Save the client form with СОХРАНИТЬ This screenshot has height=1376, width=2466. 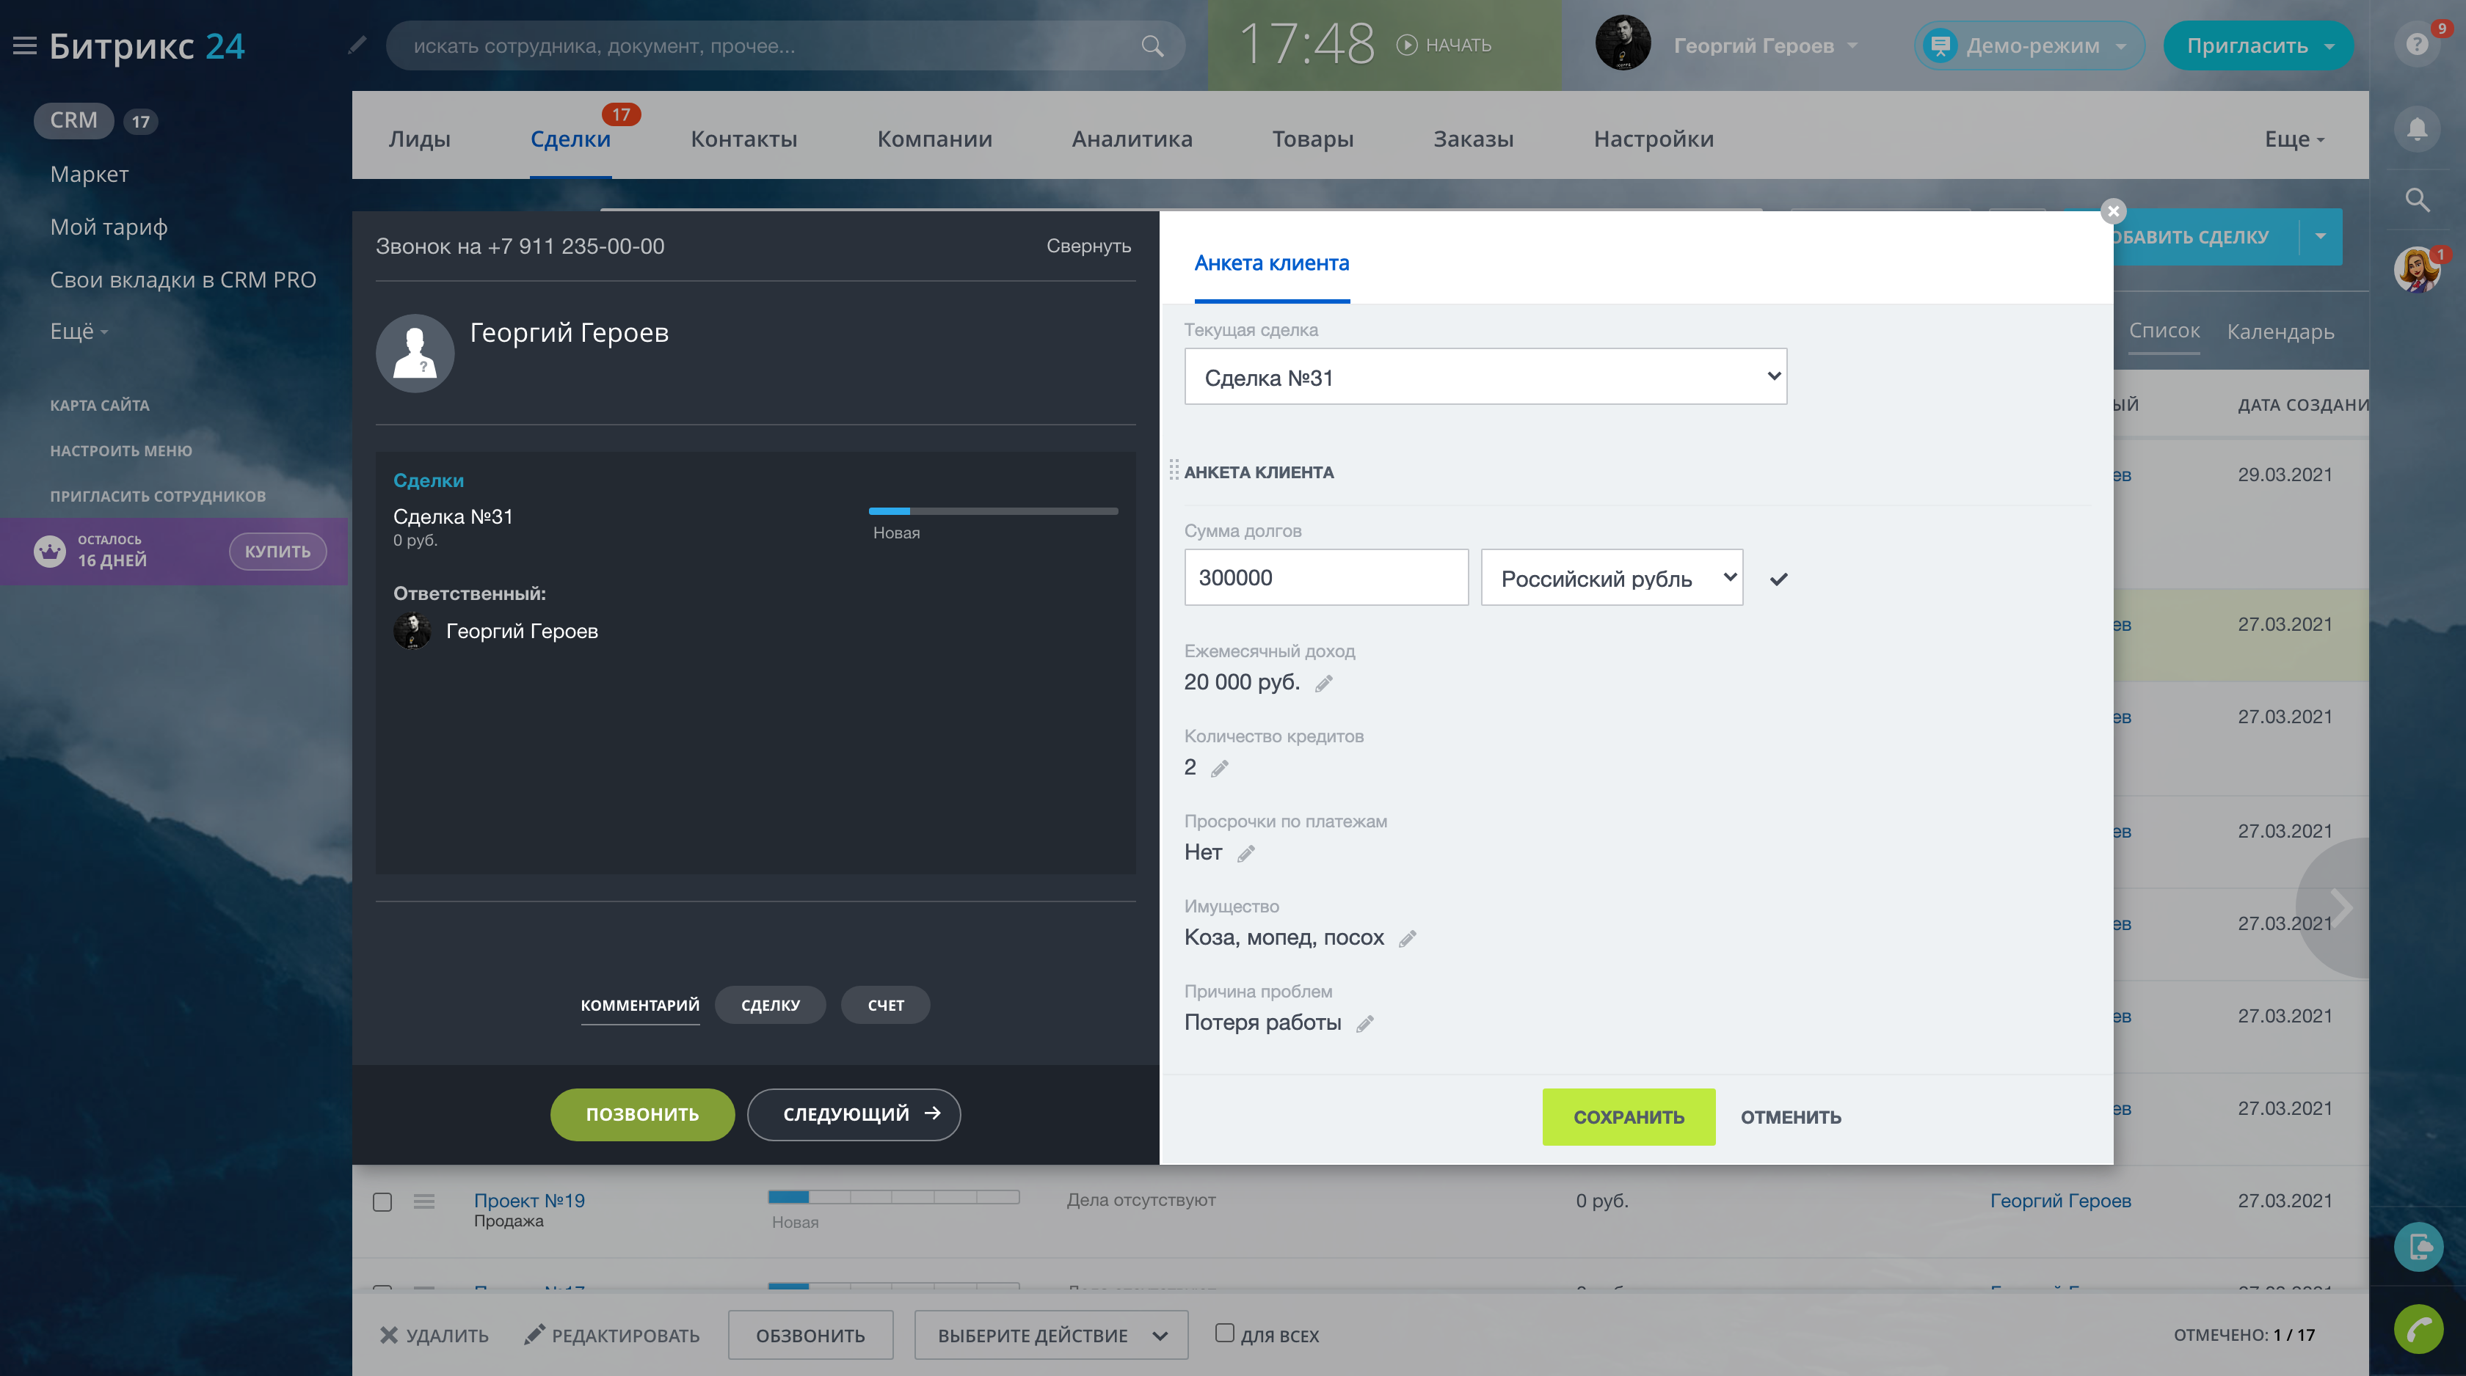tap(1629, 1116)
